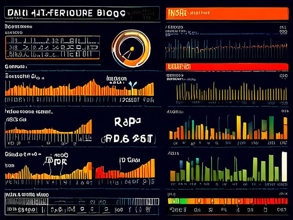The height and width of the screenshot is (220, 293).
Task: Select the tall white bar in the green bar chart
Action: coord(284,166)
